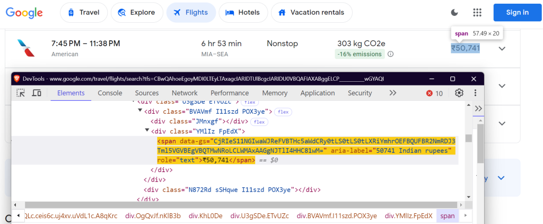Click the MIA–SEA route text
The image size is (543, 224).
point(215,54)
